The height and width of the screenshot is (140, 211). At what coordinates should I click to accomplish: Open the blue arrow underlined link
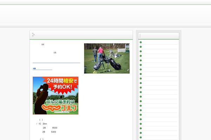point(43,69)
